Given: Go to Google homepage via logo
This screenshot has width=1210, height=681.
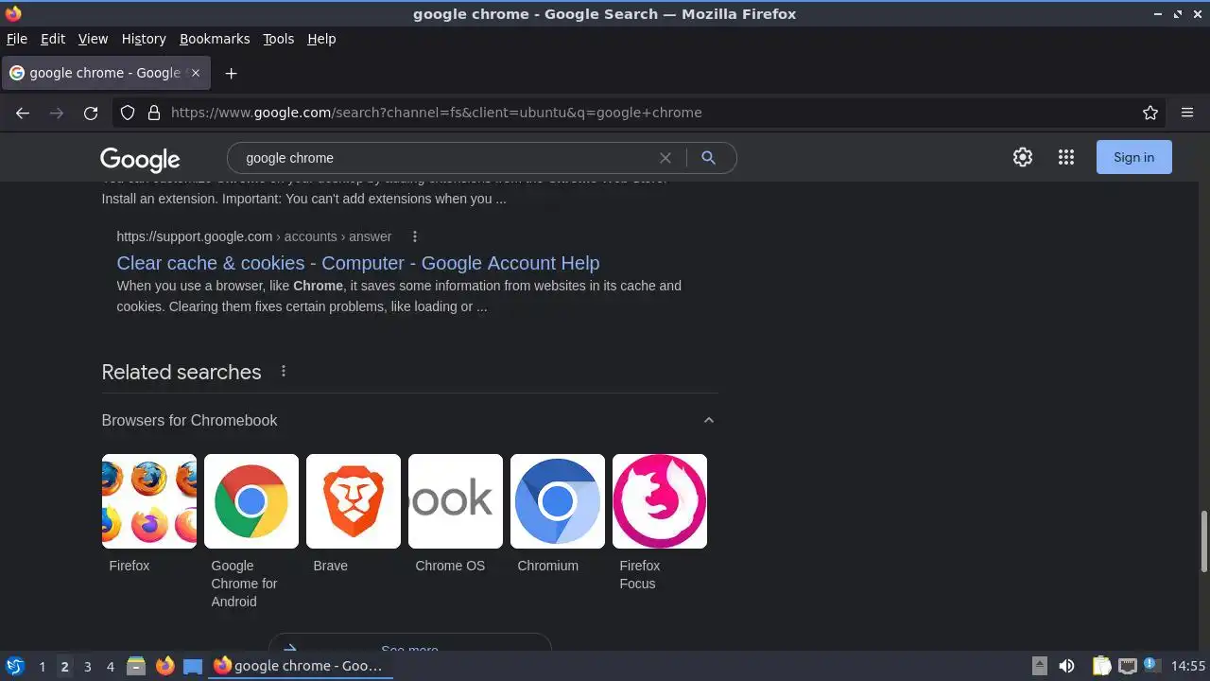Looking at the screenshot, I should pos(140,159).
